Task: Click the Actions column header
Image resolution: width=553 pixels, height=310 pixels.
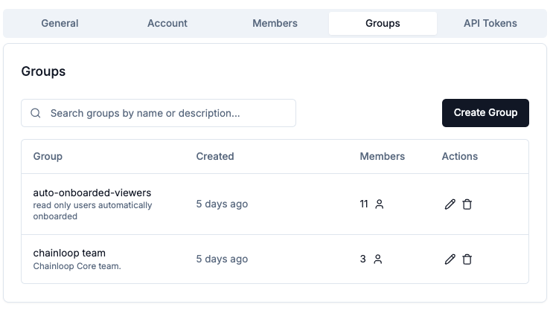Action: (x=460, y=156)
